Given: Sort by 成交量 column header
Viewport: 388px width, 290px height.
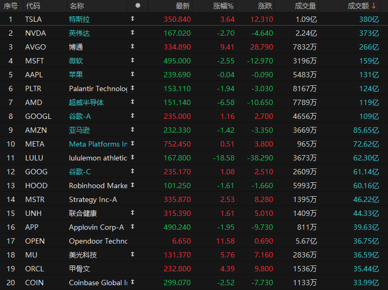Looking at the screenshot, I should tap(305, 6).
